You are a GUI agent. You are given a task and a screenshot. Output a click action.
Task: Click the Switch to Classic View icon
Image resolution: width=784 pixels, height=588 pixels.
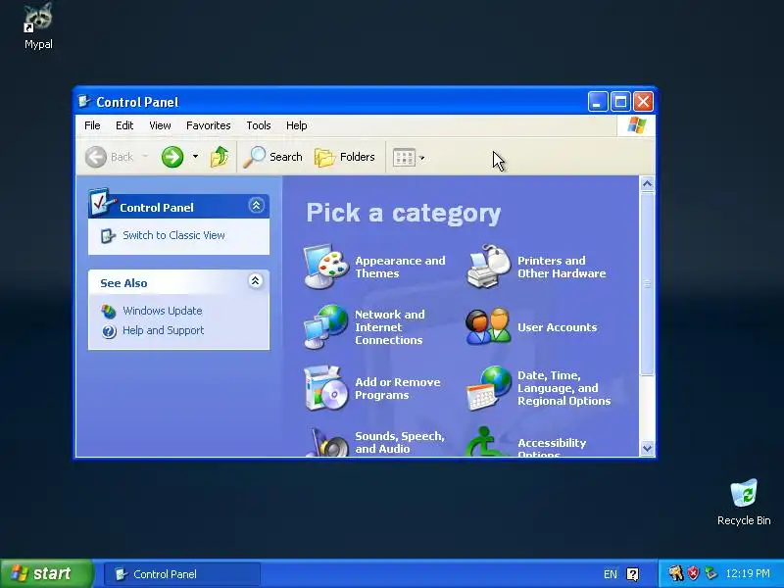pos(108,235)
